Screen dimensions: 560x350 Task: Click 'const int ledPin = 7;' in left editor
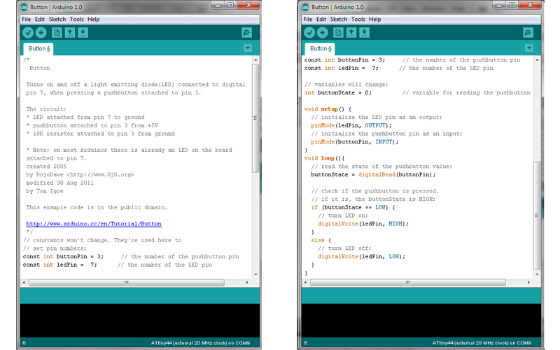pos(59,265)
